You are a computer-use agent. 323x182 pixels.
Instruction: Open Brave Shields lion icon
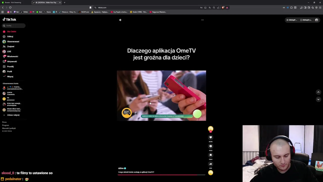[x=223, y=8]
